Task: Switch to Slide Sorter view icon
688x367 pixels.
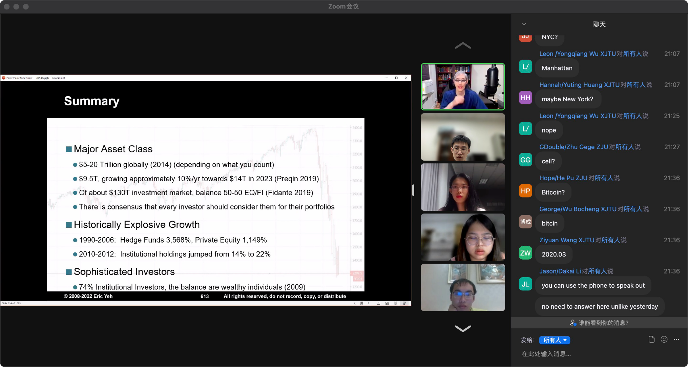Action: pyautogui.click(x=387, y=303)
